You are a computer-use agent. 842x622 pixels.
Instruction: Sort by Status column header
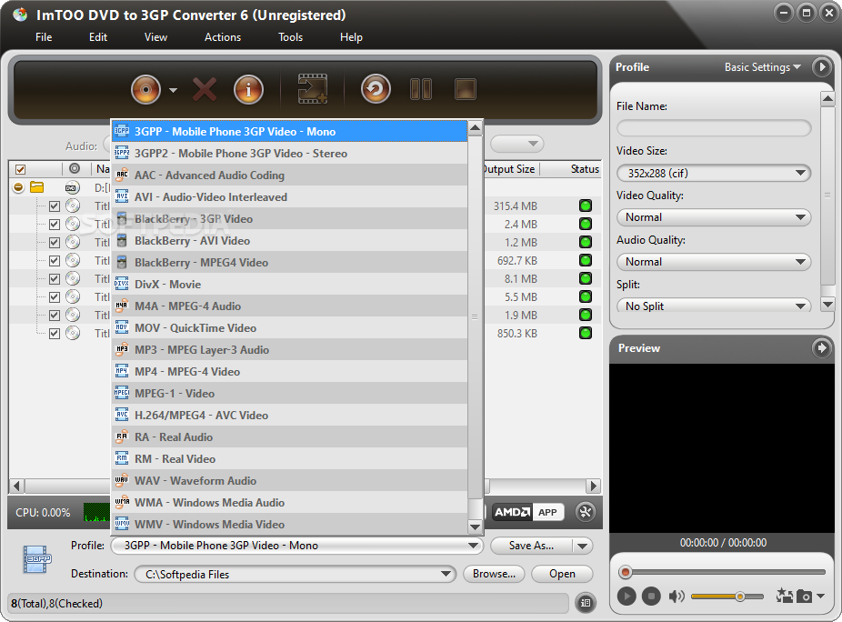tap(585, 169)
